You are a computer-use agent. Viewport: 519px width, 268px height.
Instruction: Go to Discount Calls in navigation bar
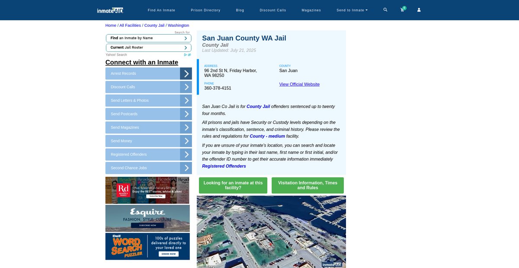click(x=272, y=10)
